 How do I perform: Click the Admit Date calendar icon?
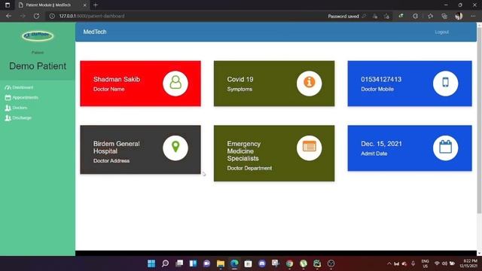(x=445, y=148)
